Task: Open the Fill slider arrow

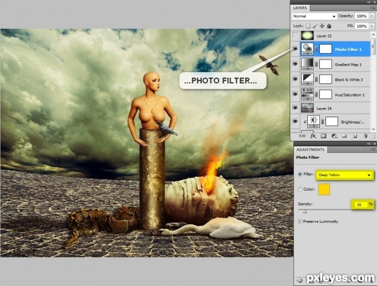Action: 372,26
